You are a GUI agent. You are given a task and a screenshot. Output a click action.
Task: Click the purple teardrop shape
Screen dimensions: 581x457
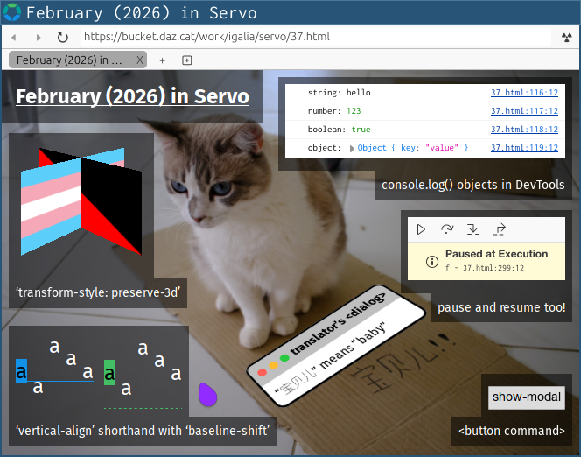click(x=208, y=395)
